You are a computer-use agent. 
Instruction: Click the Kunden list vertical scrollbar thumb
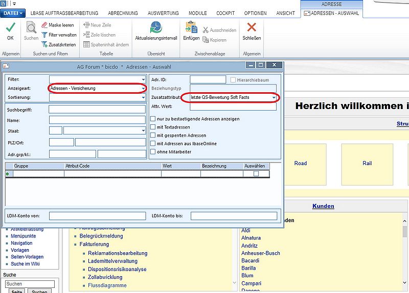click(x=404, y=231)
